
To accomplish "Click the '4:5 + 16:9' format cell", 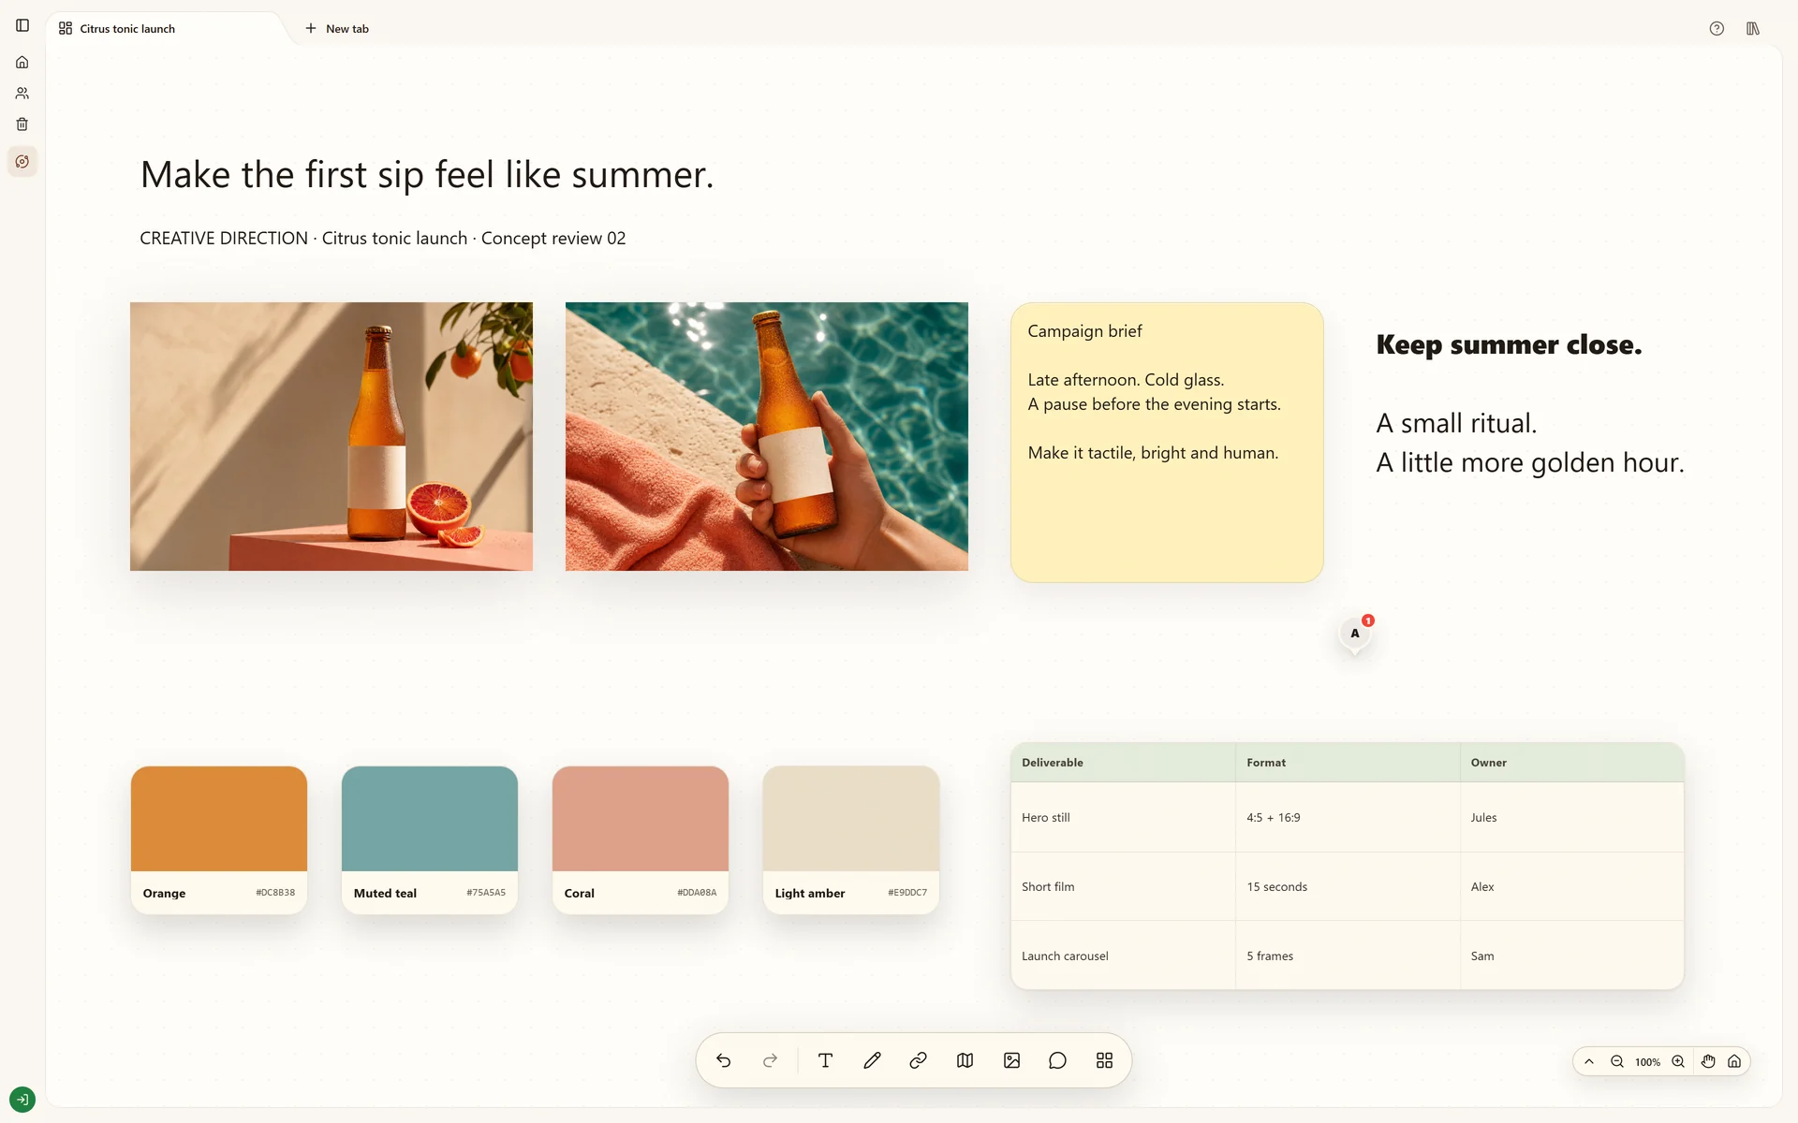I will 1348,817.
